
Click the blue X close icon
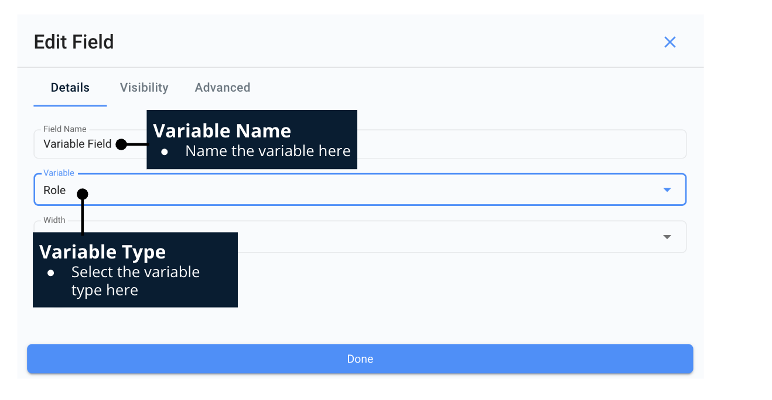(x=669, y=42)
